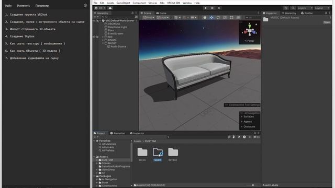
Task: Open the Agents entry in AI Navigation overlay
Action: 248,122
